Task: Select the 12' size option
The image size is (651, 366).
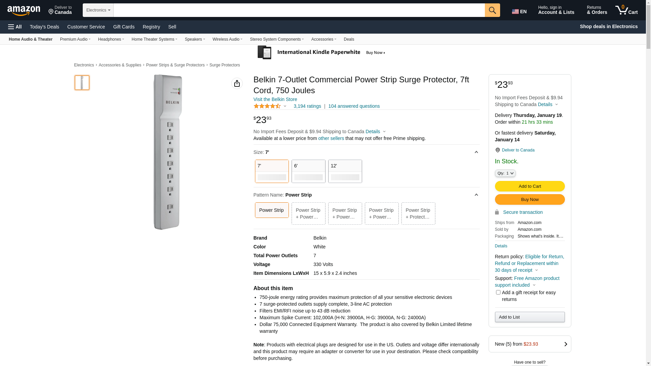Action: 345,171
